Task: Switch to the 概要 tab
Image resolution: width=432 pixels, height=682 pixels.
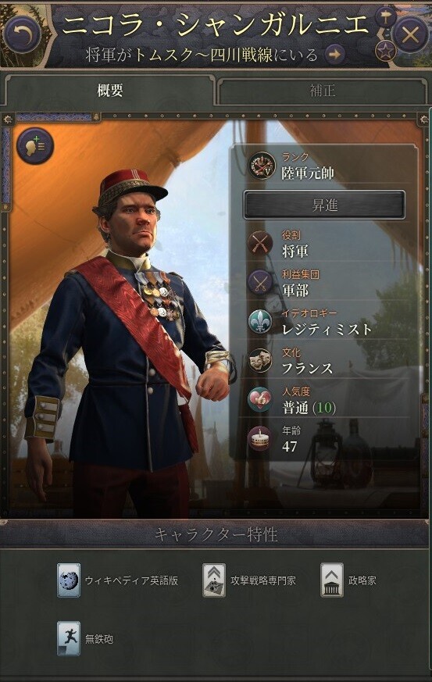Action: pos(109,91)
